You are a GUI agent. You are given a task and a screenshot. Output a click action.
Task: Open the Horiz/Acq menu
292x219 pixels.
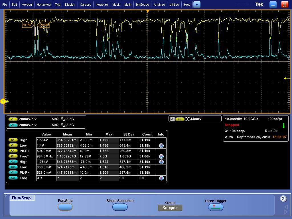tap(44, 5)
